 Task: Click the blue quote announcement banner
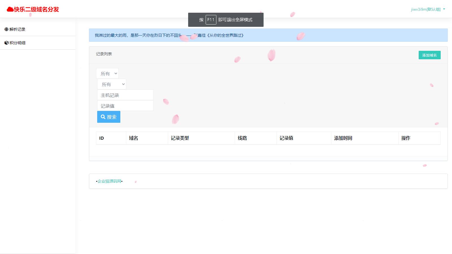(268, 35)
